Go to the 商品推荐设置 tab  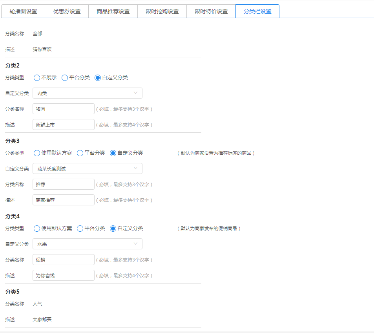(x=113, y=11)
